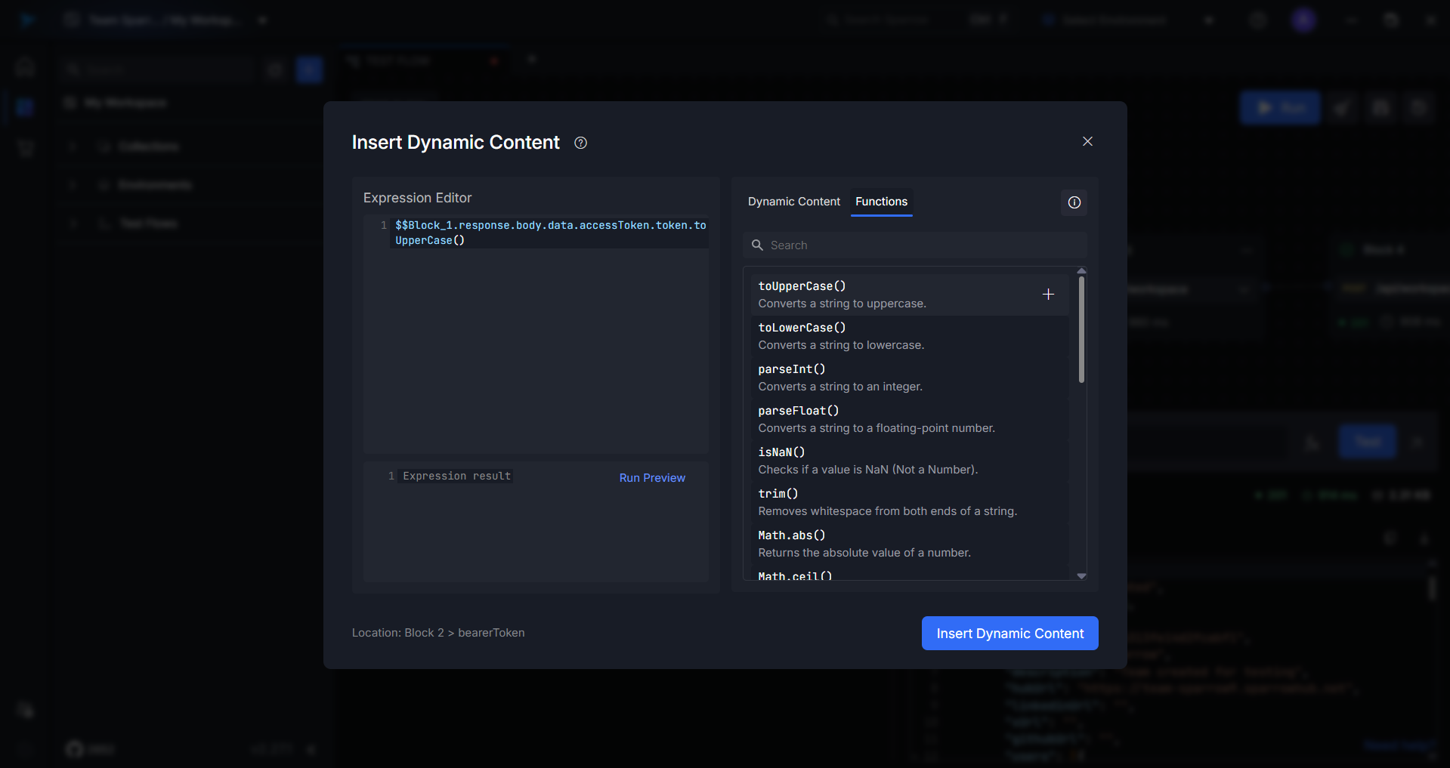Choose the parseFloat() function
This screenshot has width=1450, height=768.
909,419
